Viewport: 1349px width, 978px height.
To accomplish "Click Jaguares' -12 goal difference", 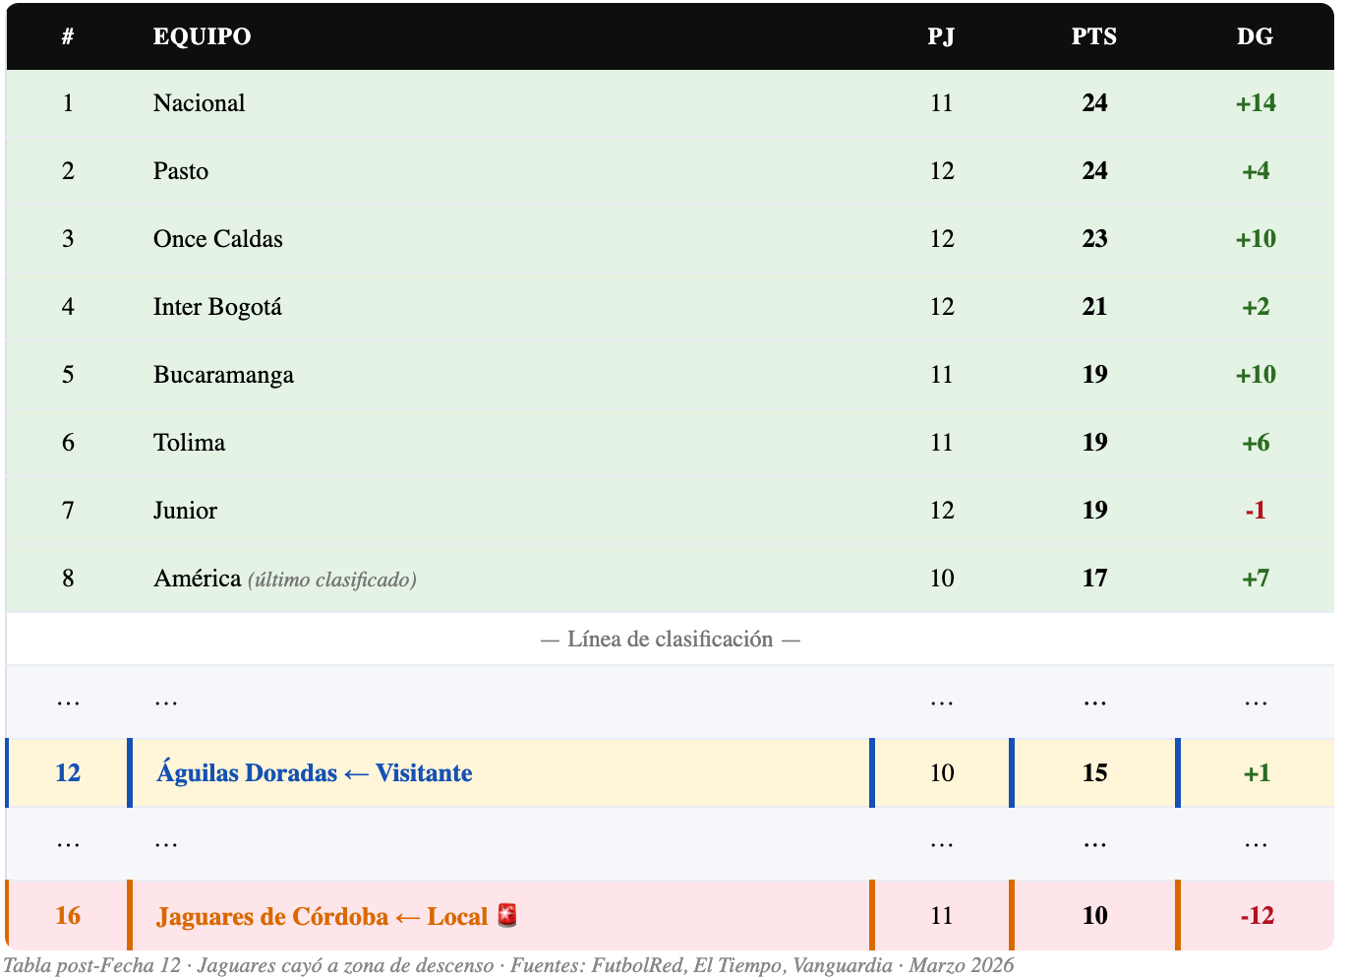I will pyautogui.click(x=1257, y=916).
